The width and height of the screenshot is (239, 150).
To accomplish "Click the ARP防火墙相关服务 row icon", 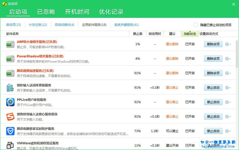I will pos(10,44).
